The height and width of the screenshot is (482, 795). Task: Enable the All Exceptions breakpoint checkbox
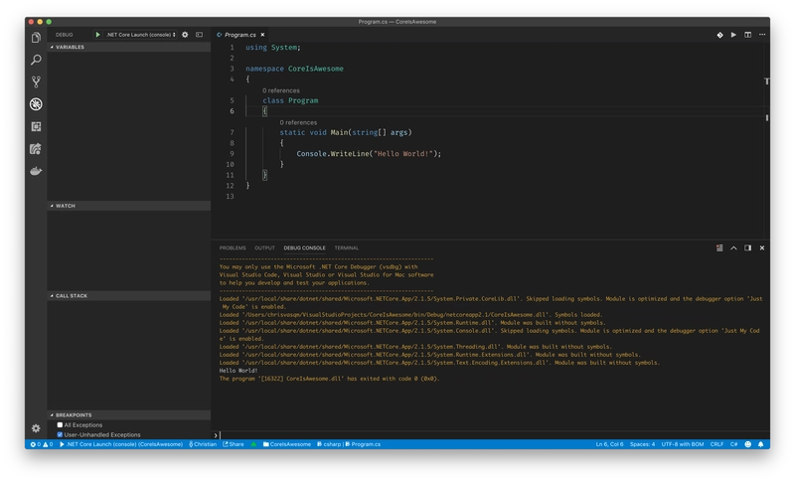click(x=60, y=425)
